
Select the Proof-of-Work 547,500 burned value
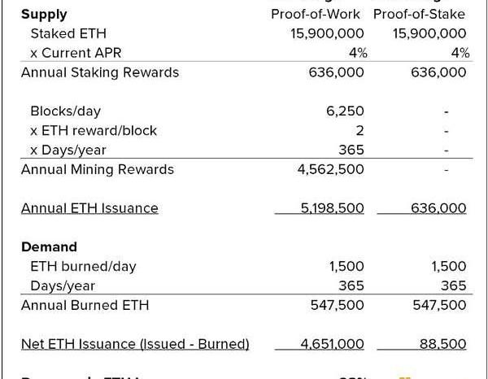point(337,305)
